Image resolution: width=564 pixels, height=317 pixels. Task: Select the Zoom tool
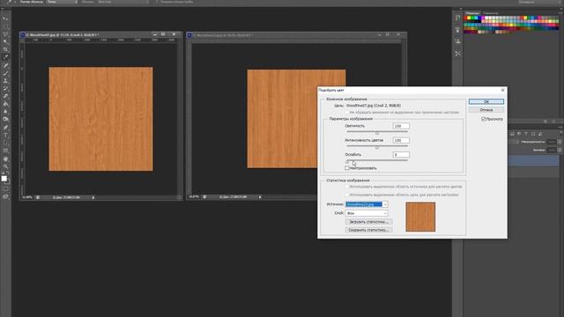5,166
